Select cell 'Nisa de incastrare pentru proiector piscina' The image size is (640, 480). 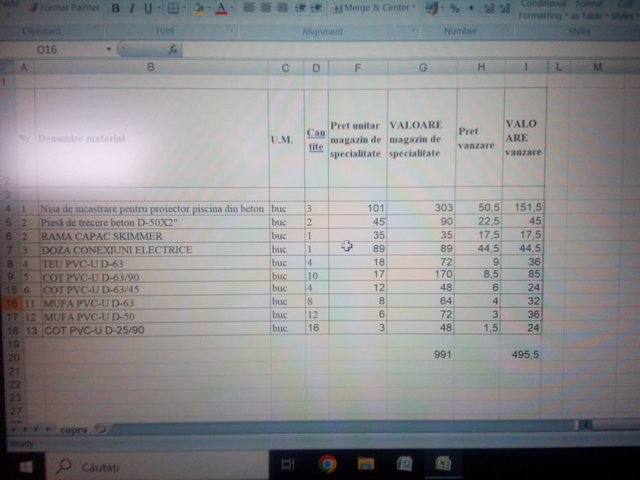tap(154, 208)
